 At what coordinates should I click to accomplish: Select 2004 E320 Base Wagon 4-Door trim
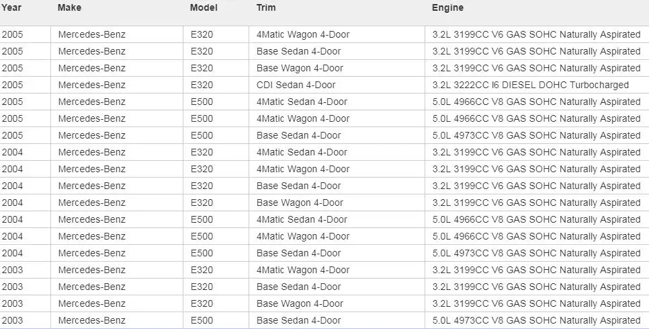(x=300, y=203)
